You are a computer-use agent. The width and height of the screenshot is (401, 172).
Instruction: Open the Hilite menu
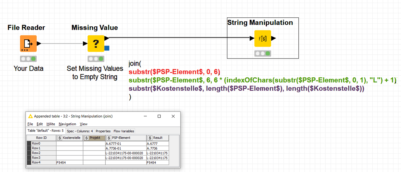pos(51,124)
